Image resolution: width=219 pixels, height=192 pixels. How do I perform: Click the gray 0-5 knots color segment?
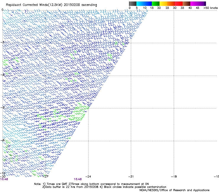click(133, 4)
